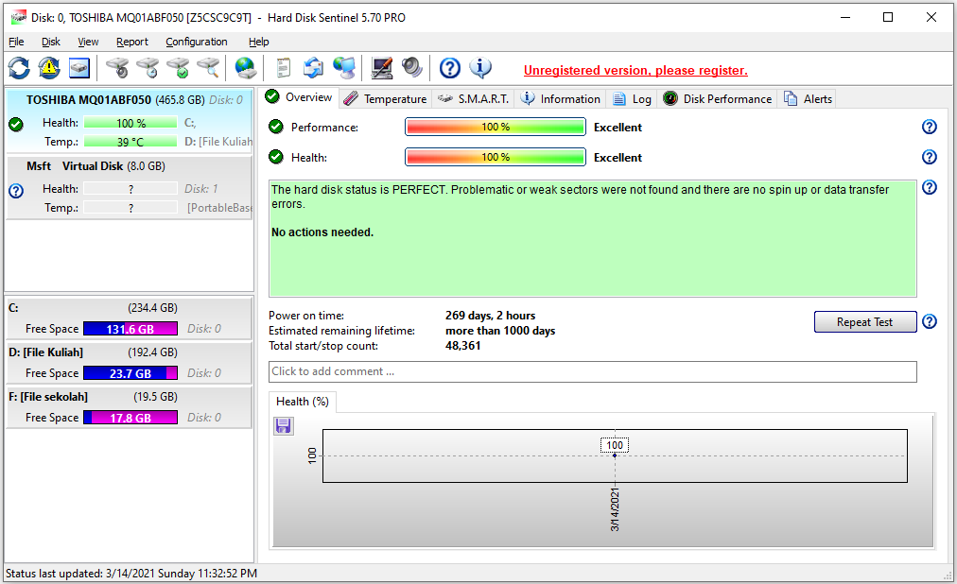Click the green check icon beside Performance label
957x584 pixels.
pos(276,127)
